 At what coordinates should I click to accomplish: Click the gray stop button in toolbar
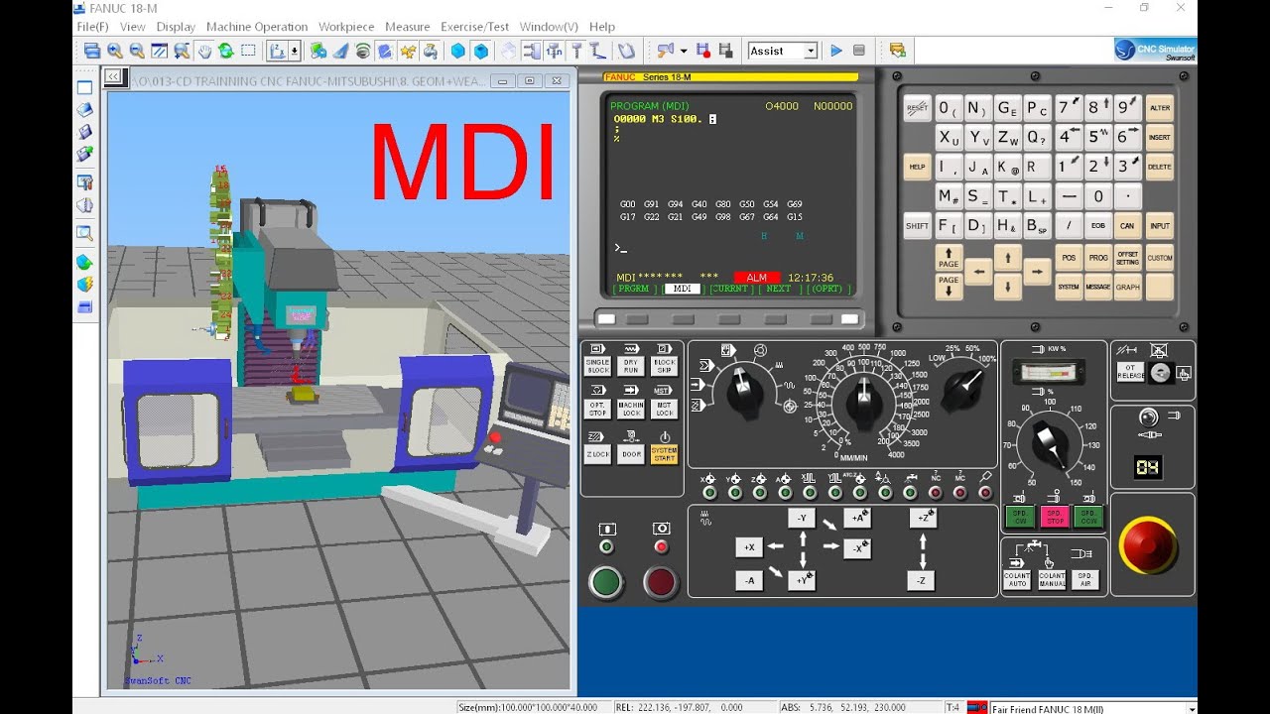(859, 51)
